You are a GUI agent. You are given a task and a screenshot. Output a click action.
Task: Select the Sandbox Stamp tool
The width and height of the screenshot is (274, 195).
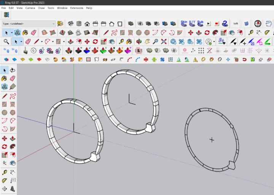coord(70,32)
